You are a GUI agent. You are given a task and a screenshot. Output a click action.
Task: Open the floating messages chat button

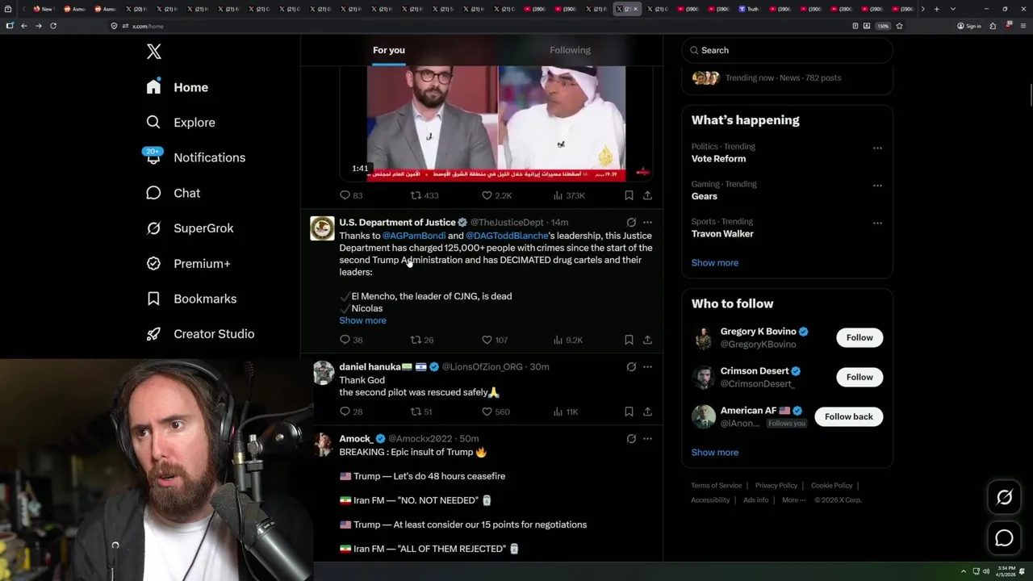(x=1004, y=538)
